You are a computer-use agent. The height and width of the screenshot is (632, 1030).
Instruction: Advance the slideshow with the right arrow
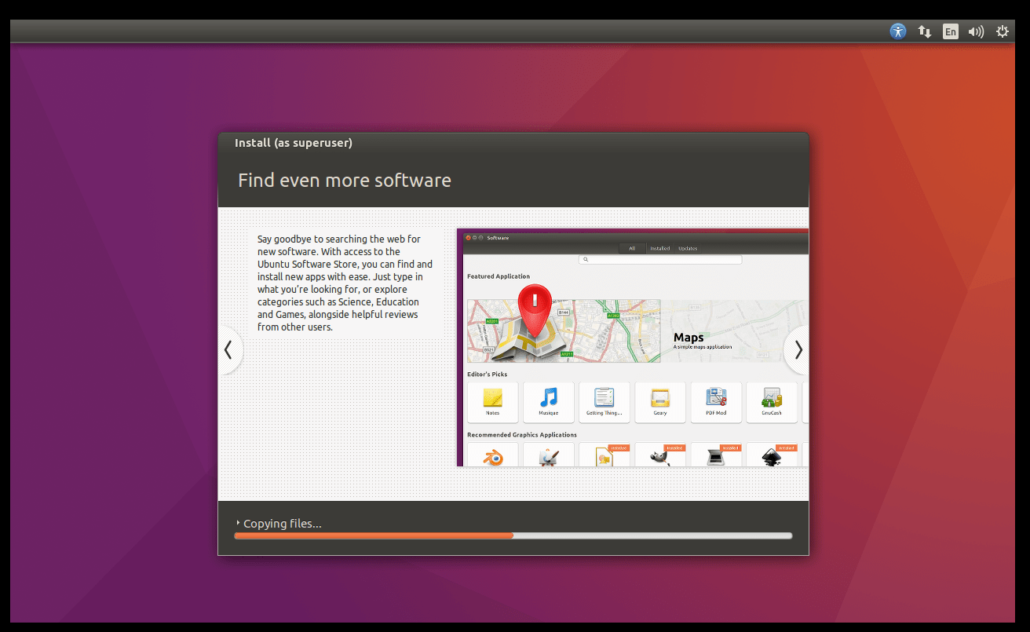coord(798,350)
